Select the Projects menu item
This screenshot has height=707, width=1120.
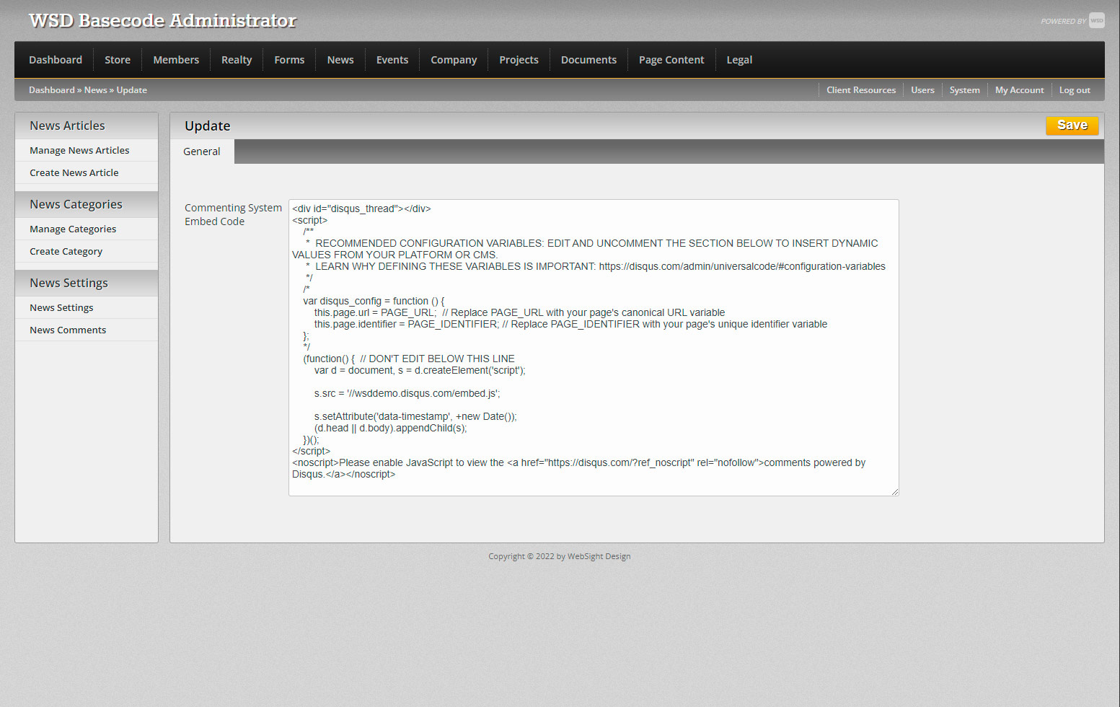[519, 60]
